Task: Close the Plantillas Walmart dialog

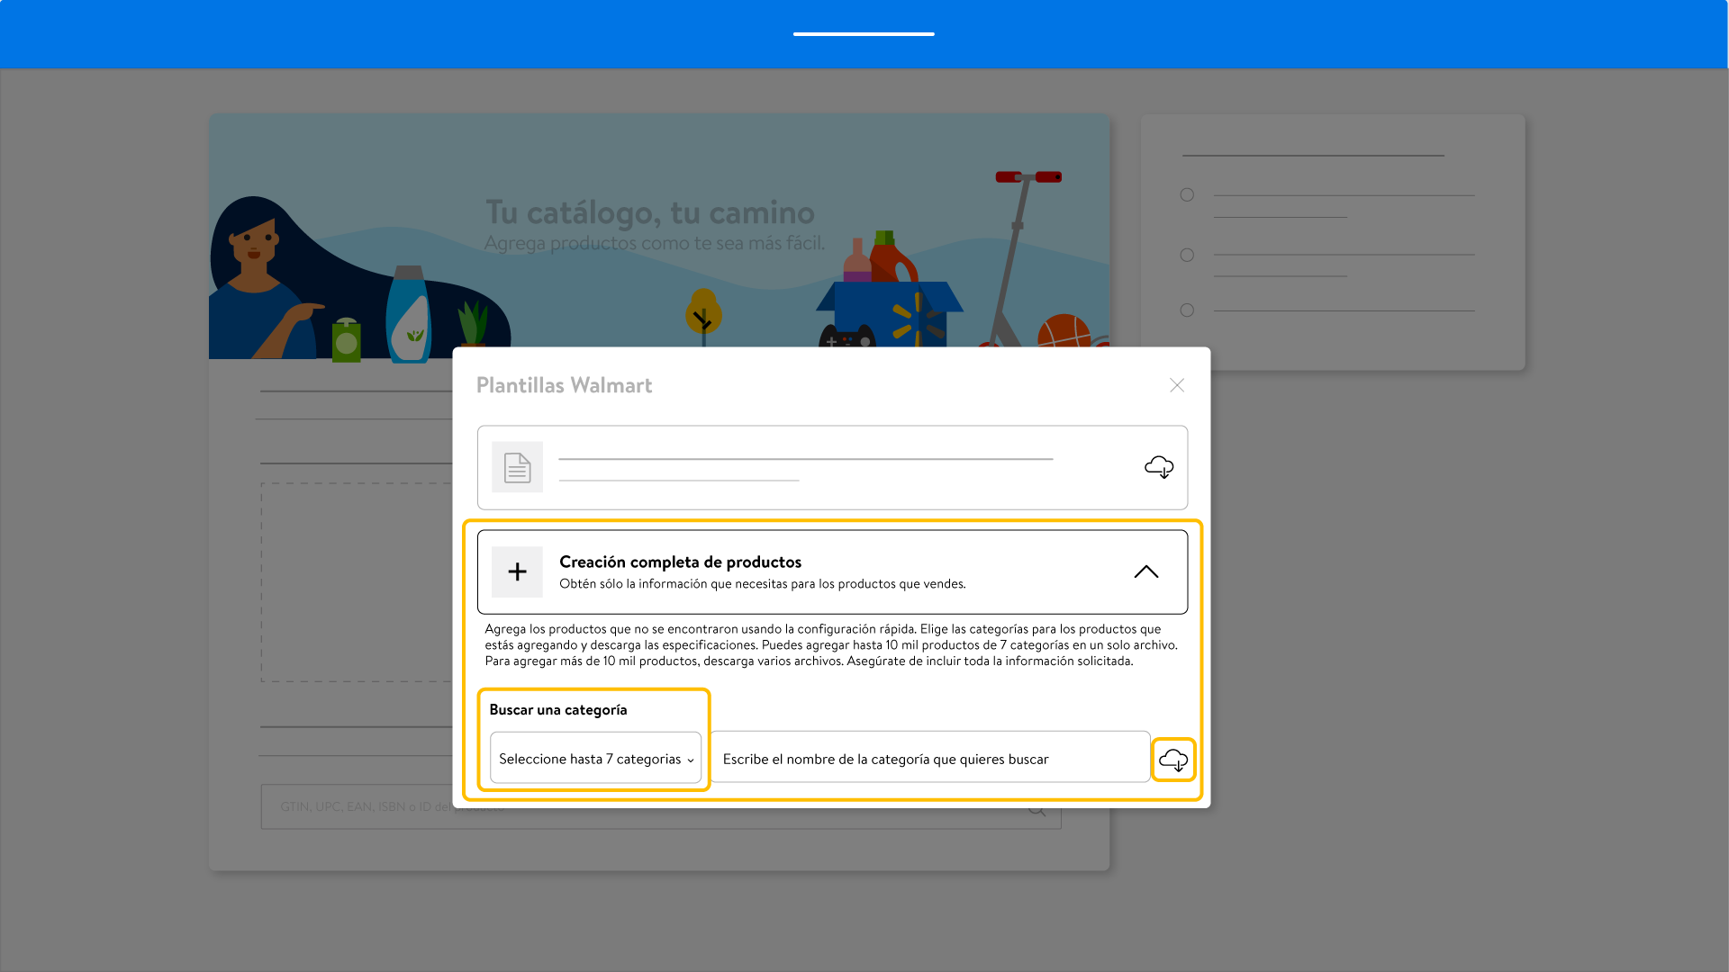Action: [x=1176, y=385]
